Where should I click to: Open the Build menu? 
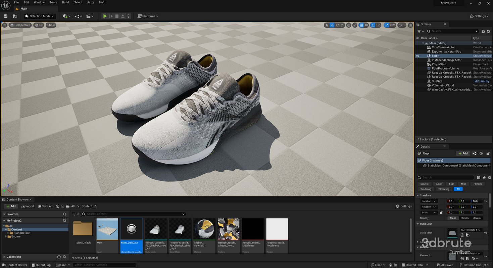(x=65, y=2)
